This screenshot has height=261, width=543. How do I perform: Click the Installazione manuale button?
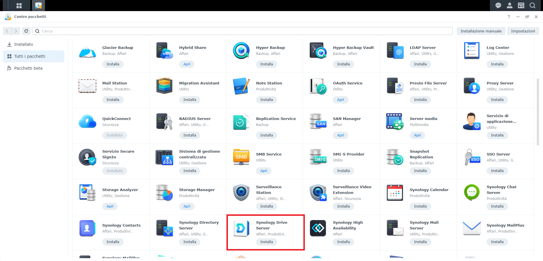tap(481, 31)
